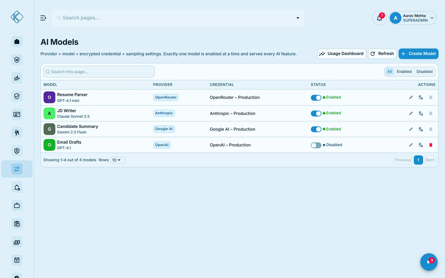Viewport: 445px width, 278px height.
Task: Click the Previous pagination button
Action: coord(403,160)
